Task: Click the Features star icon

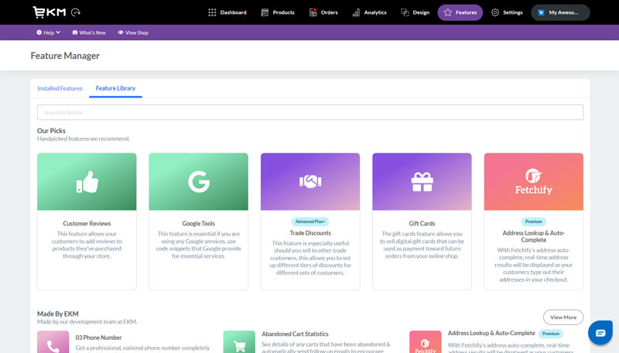Action: click(448, 12)
